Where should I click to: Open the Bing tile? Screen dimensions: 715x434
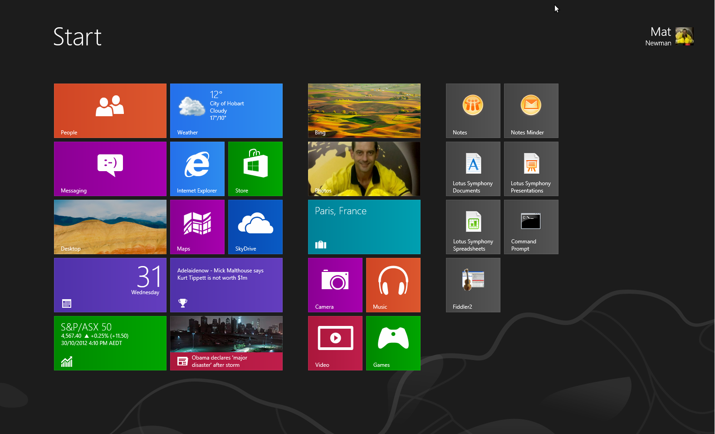point(364,111)
